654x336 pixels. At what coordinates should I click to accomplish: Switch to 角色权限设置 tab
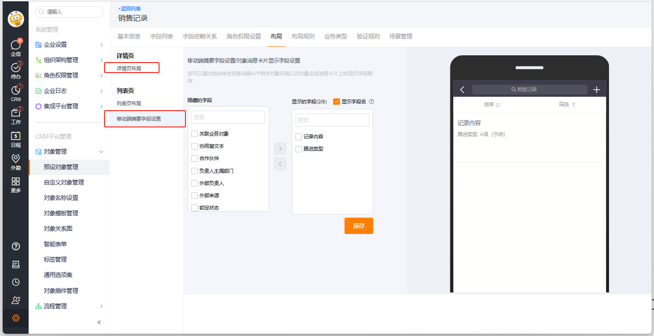244,36
